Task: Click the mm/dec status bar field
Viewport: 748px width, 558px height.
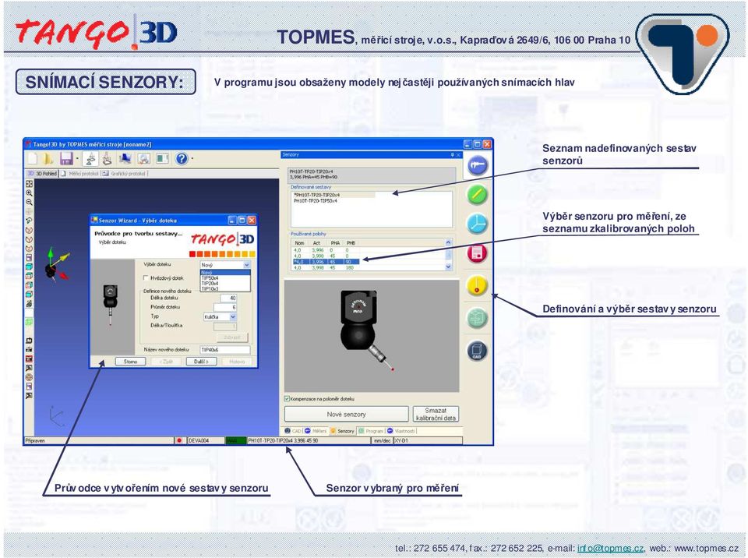Action: (382, 440)
